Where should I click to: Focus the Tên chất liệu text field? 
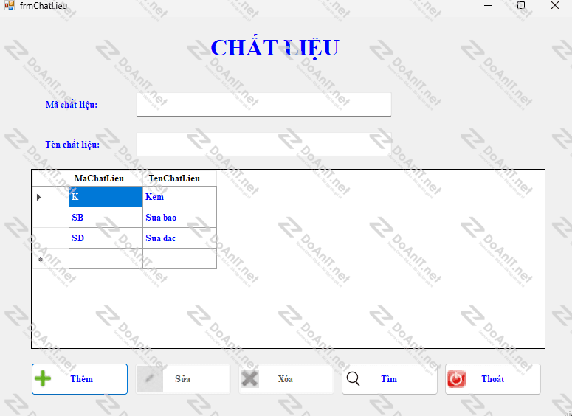click(263, 144)
